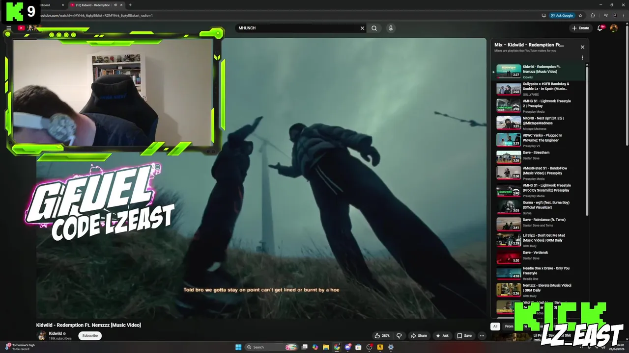
Task: Play Nemzzz - Elevate music video
Action: (x=539, y=290)
